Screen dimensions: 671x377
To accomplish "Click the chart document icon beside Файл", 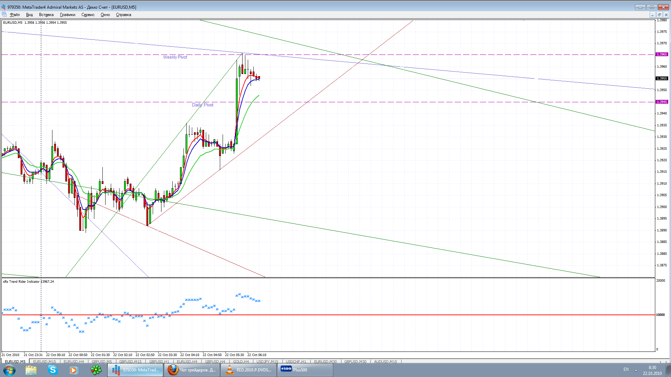I will tap(4, 15).
